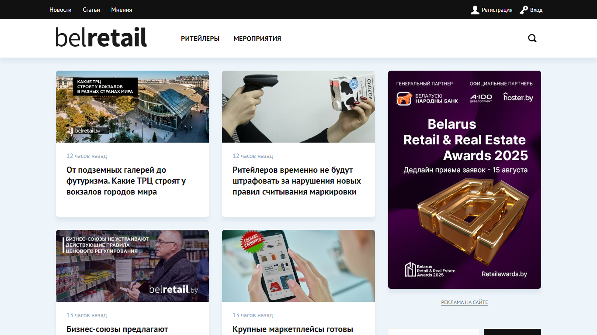The image size is (597, 335).
Task: Open the РЕКЛАМА НА САЙТЕ link
Action: pos(465,302)
